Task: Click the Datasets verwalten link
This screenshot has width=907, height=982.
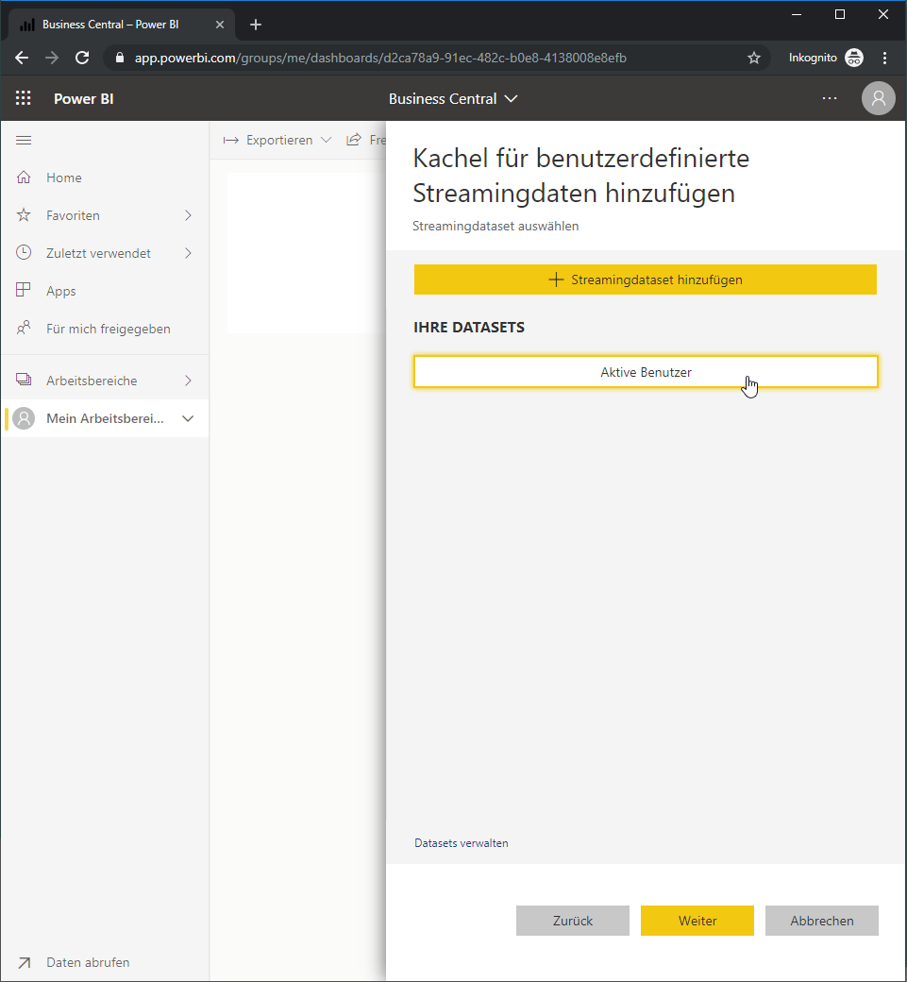Action: point(462,843)
